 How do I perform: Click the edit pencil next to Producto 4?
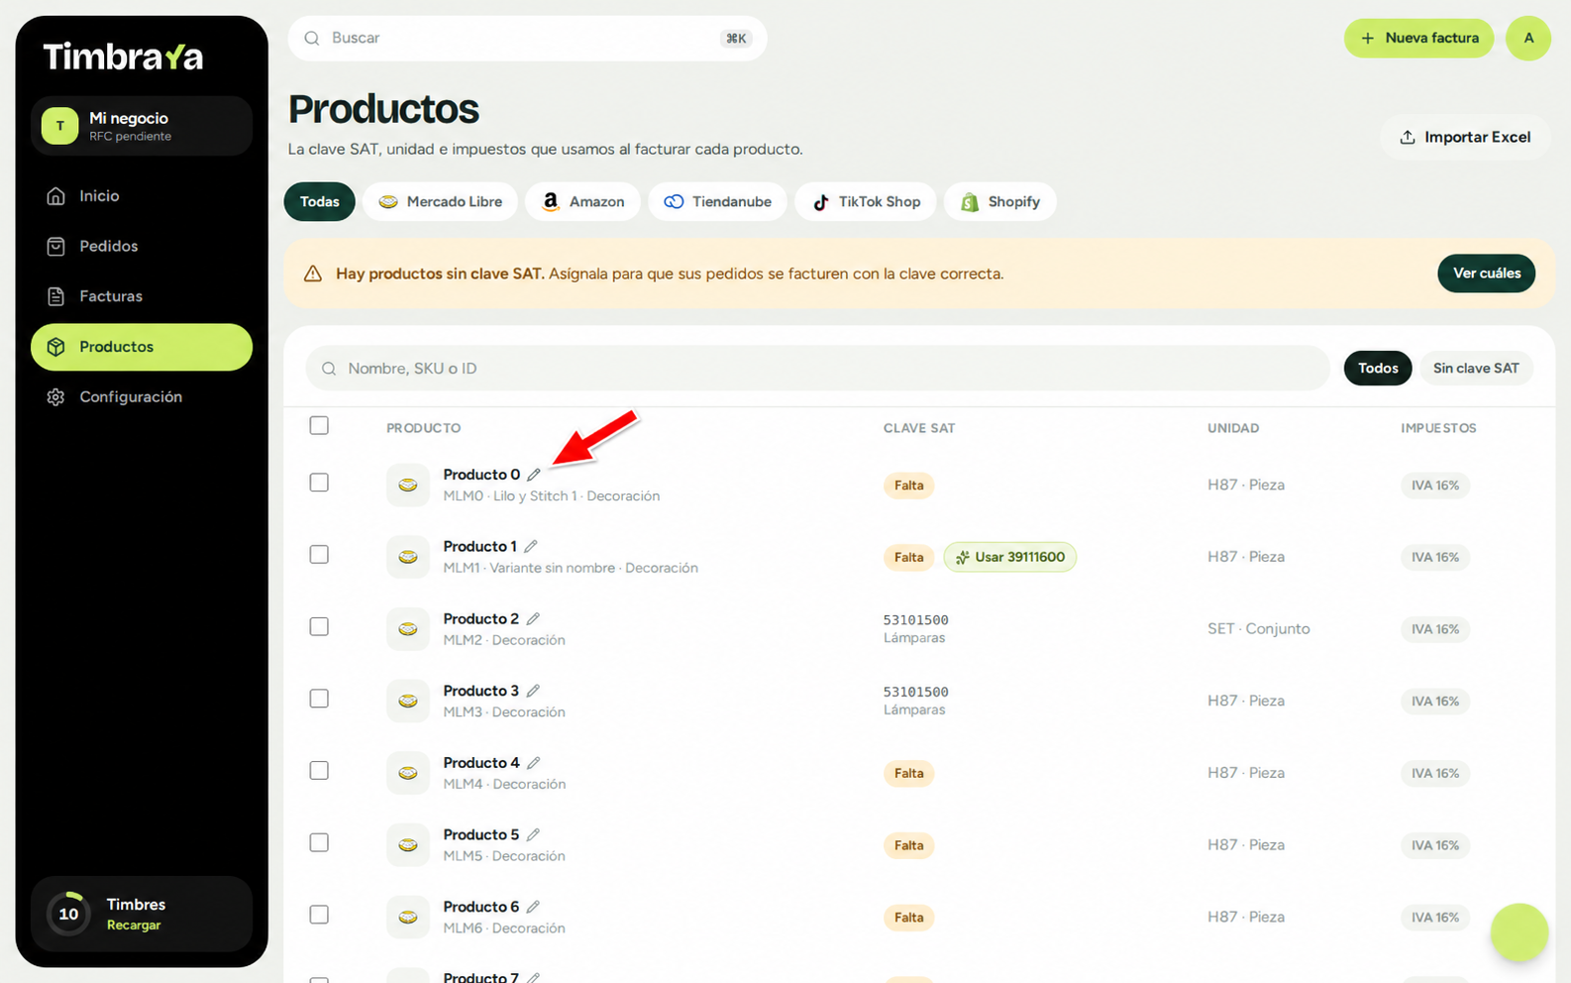[x=534, y=763]
